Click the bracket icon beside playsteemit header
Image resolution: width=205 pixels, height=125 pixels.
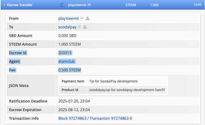pyautogui.click(x=62, y=5)
